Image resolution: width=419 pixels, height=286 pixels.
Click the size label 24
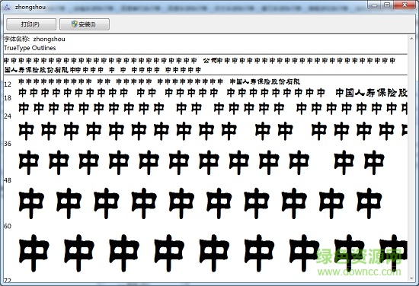click(8, 116)
